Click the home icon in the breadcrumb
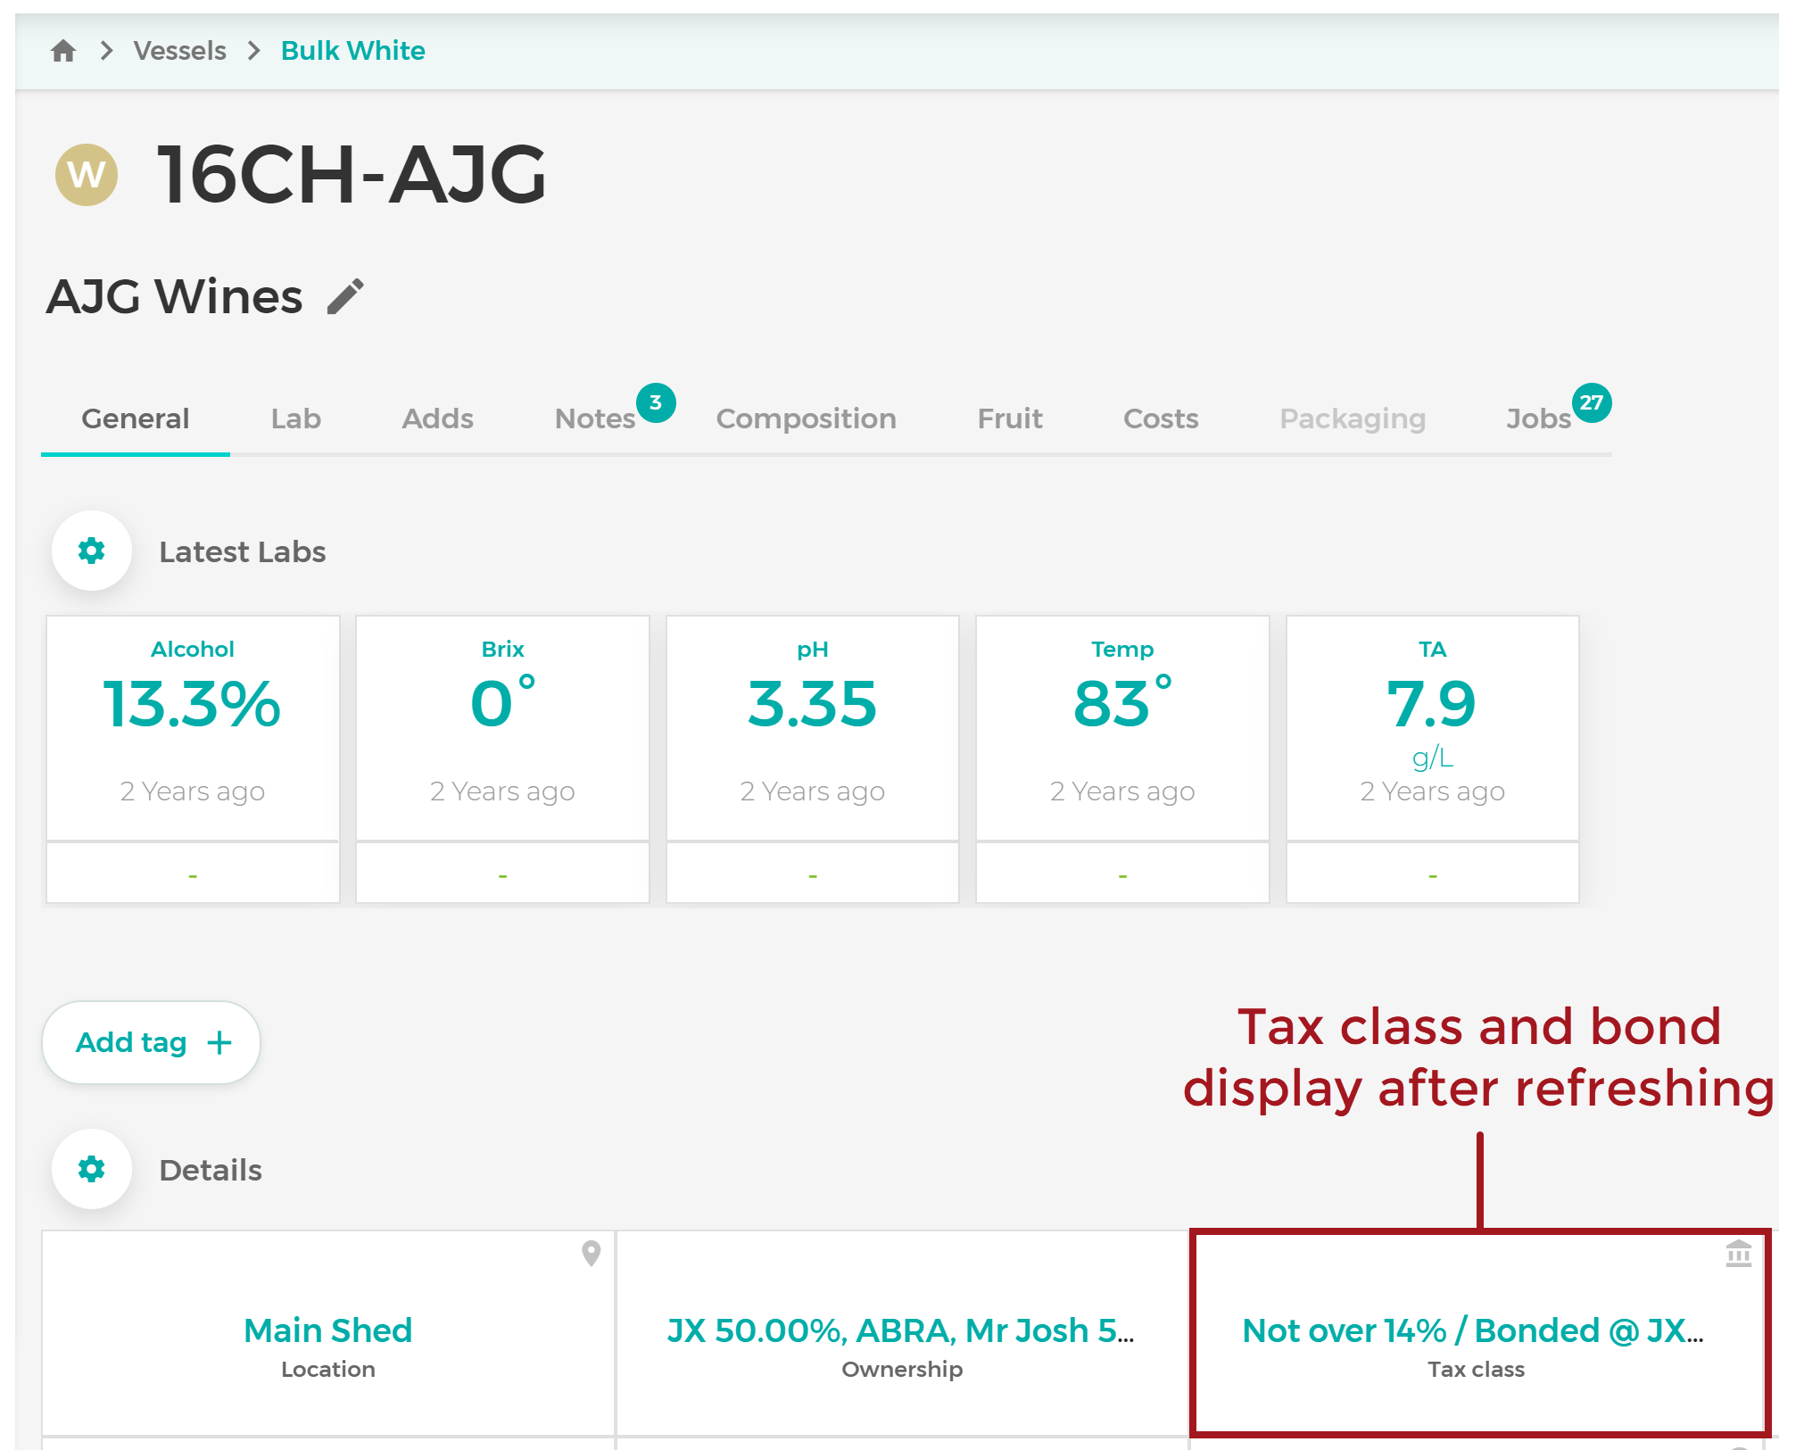This screenshot has width=1804, height=1450. click(62, 51)
